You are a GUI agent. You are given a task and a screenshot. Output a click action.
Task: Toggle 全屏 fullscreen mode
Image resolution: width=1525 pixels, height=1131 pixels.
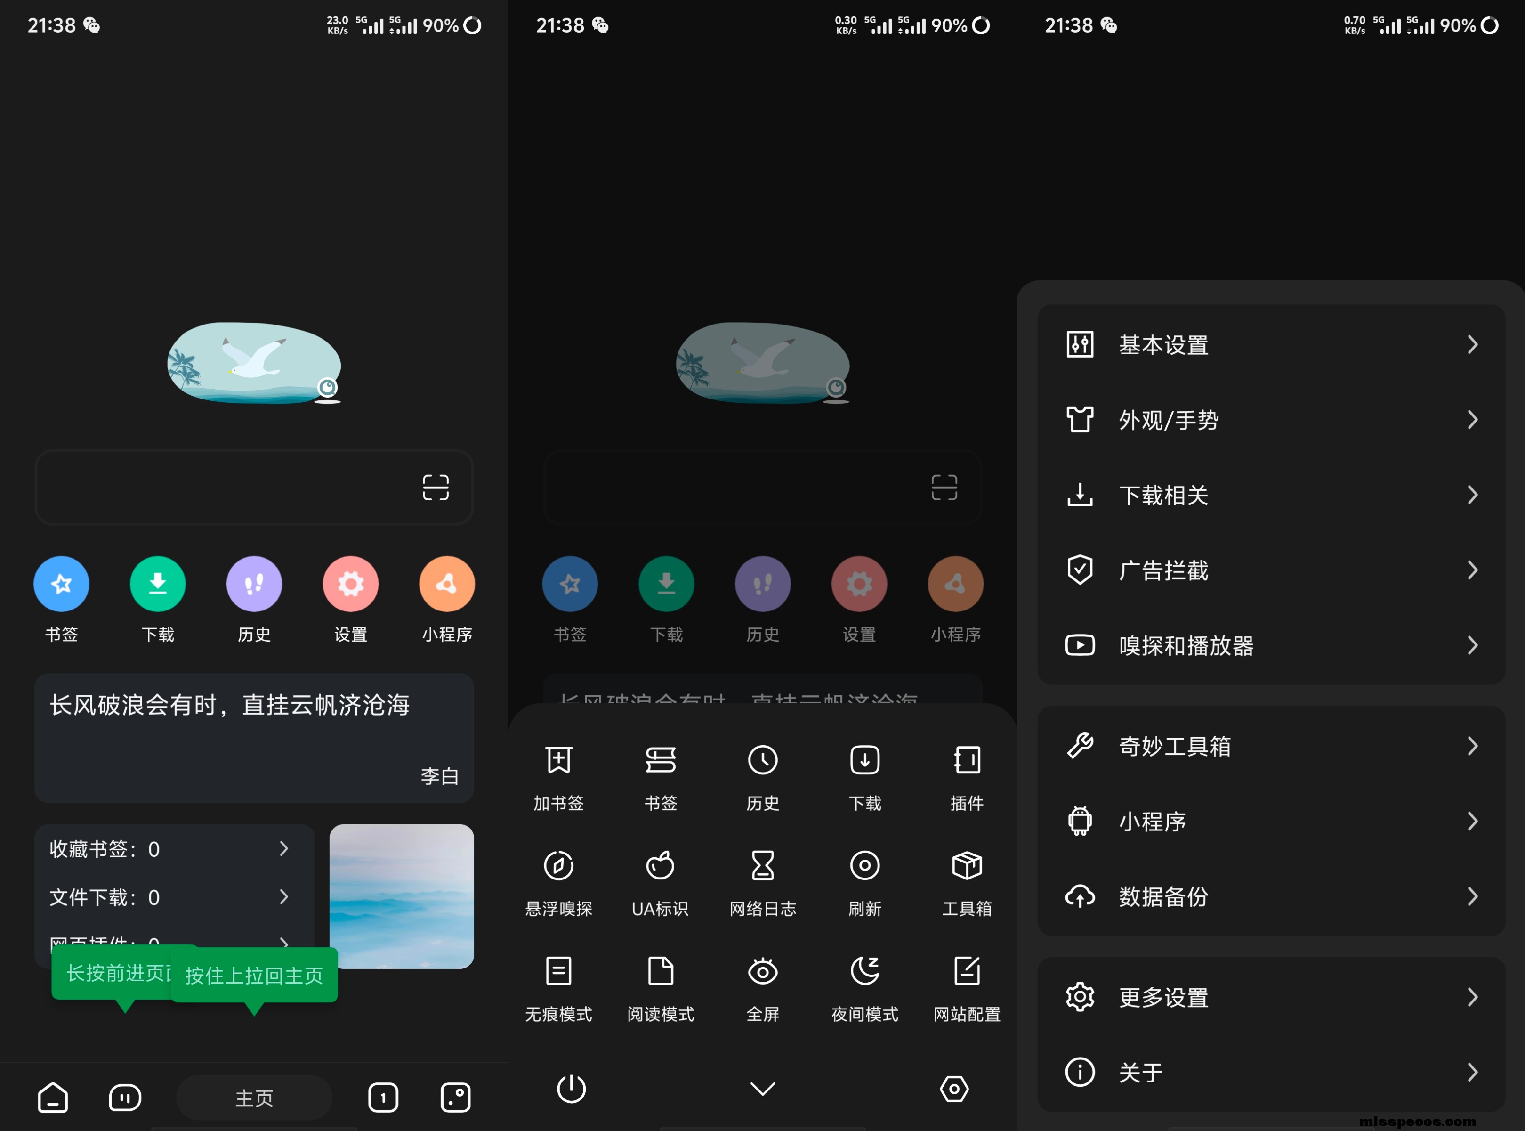762,971
